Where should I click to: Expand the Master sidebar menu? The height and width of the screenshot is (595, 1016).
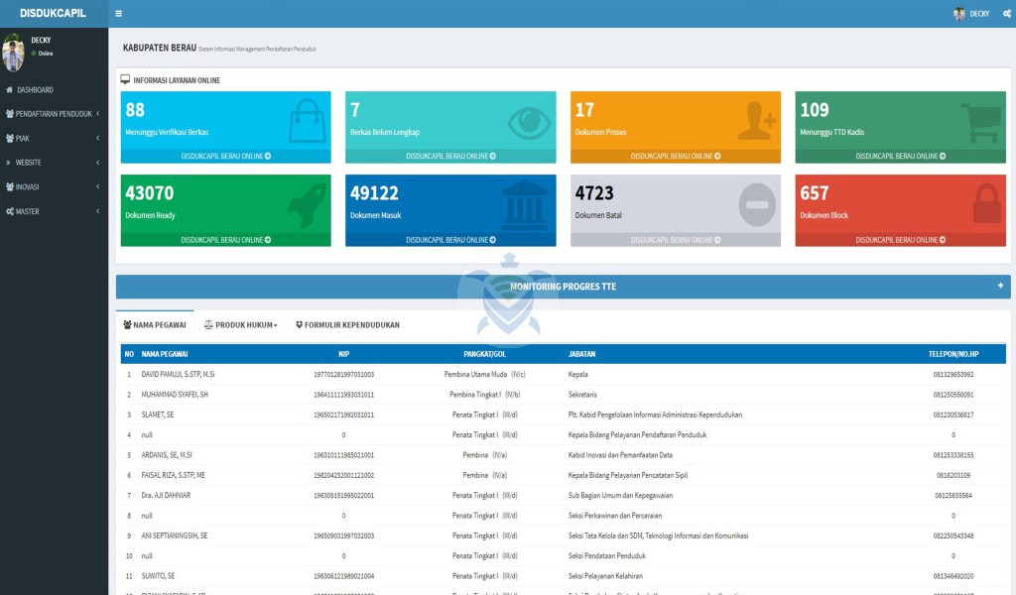54,211
